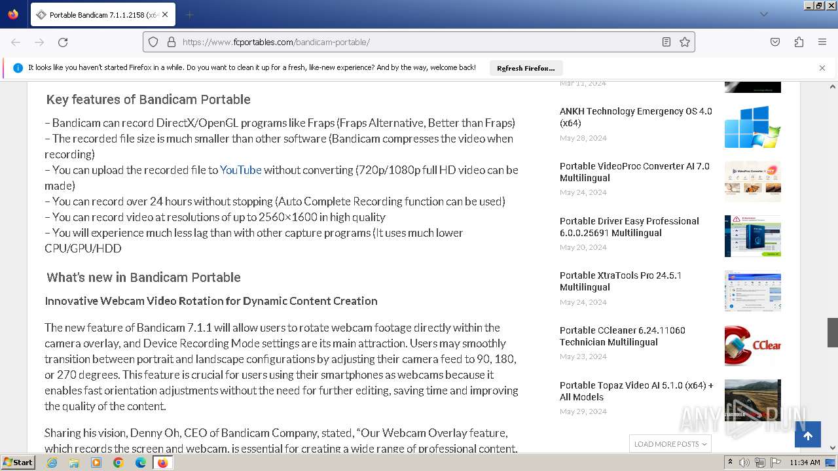Open the Extensions puzzle icon
This screenshot has width=838, height=471.
click(799, 42)
